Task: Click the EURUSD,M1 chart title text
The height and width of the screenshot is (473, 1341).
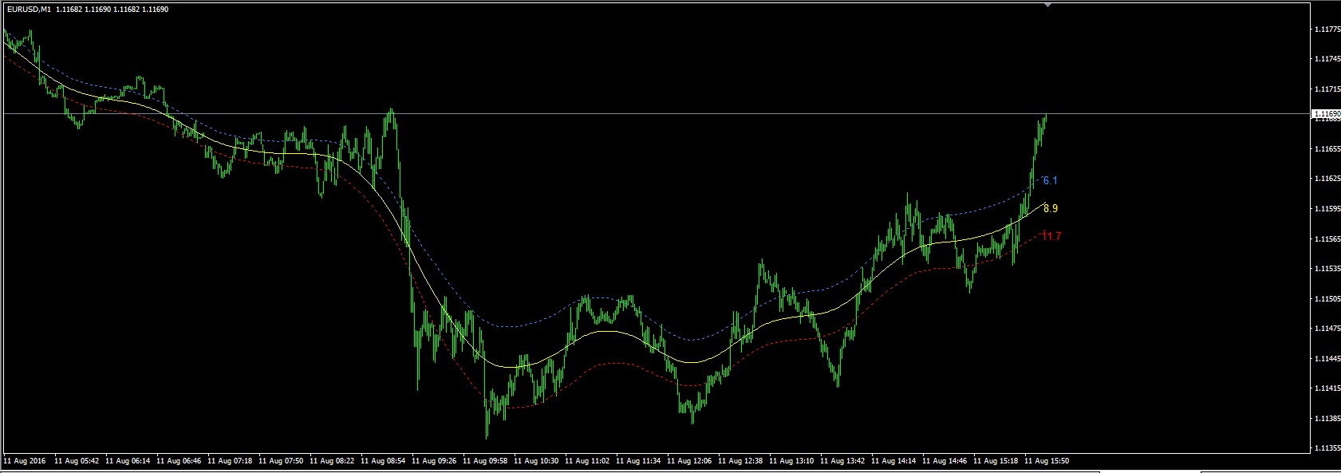Action: 30,9
